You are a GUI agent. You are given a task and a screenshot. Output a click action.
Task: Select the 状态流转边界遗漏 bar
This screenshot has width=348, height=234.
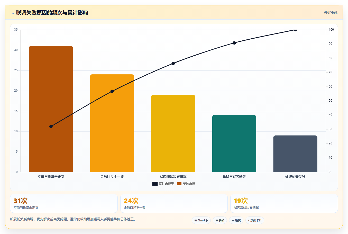(173, 133)
